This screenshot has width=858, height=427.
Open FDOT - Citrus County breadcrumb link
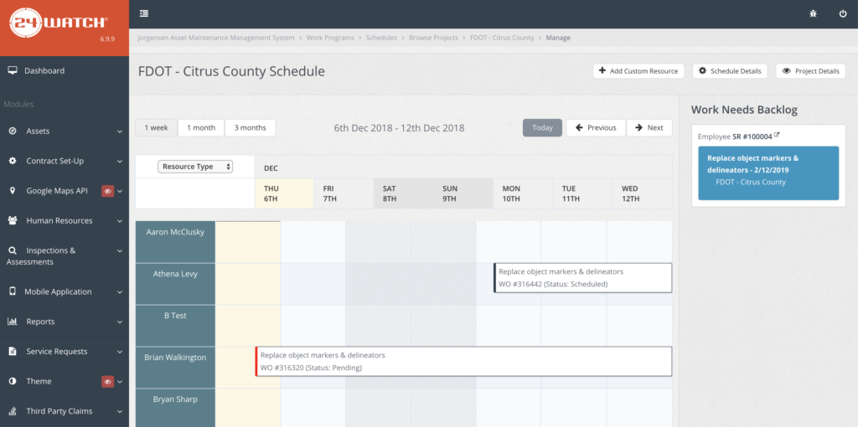pyautogui.click(x=502, y=38)
